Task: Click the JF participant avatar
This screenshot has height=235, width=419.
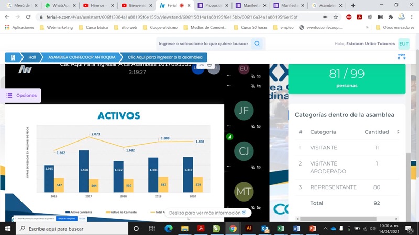Action: click(x=244, y=110)
